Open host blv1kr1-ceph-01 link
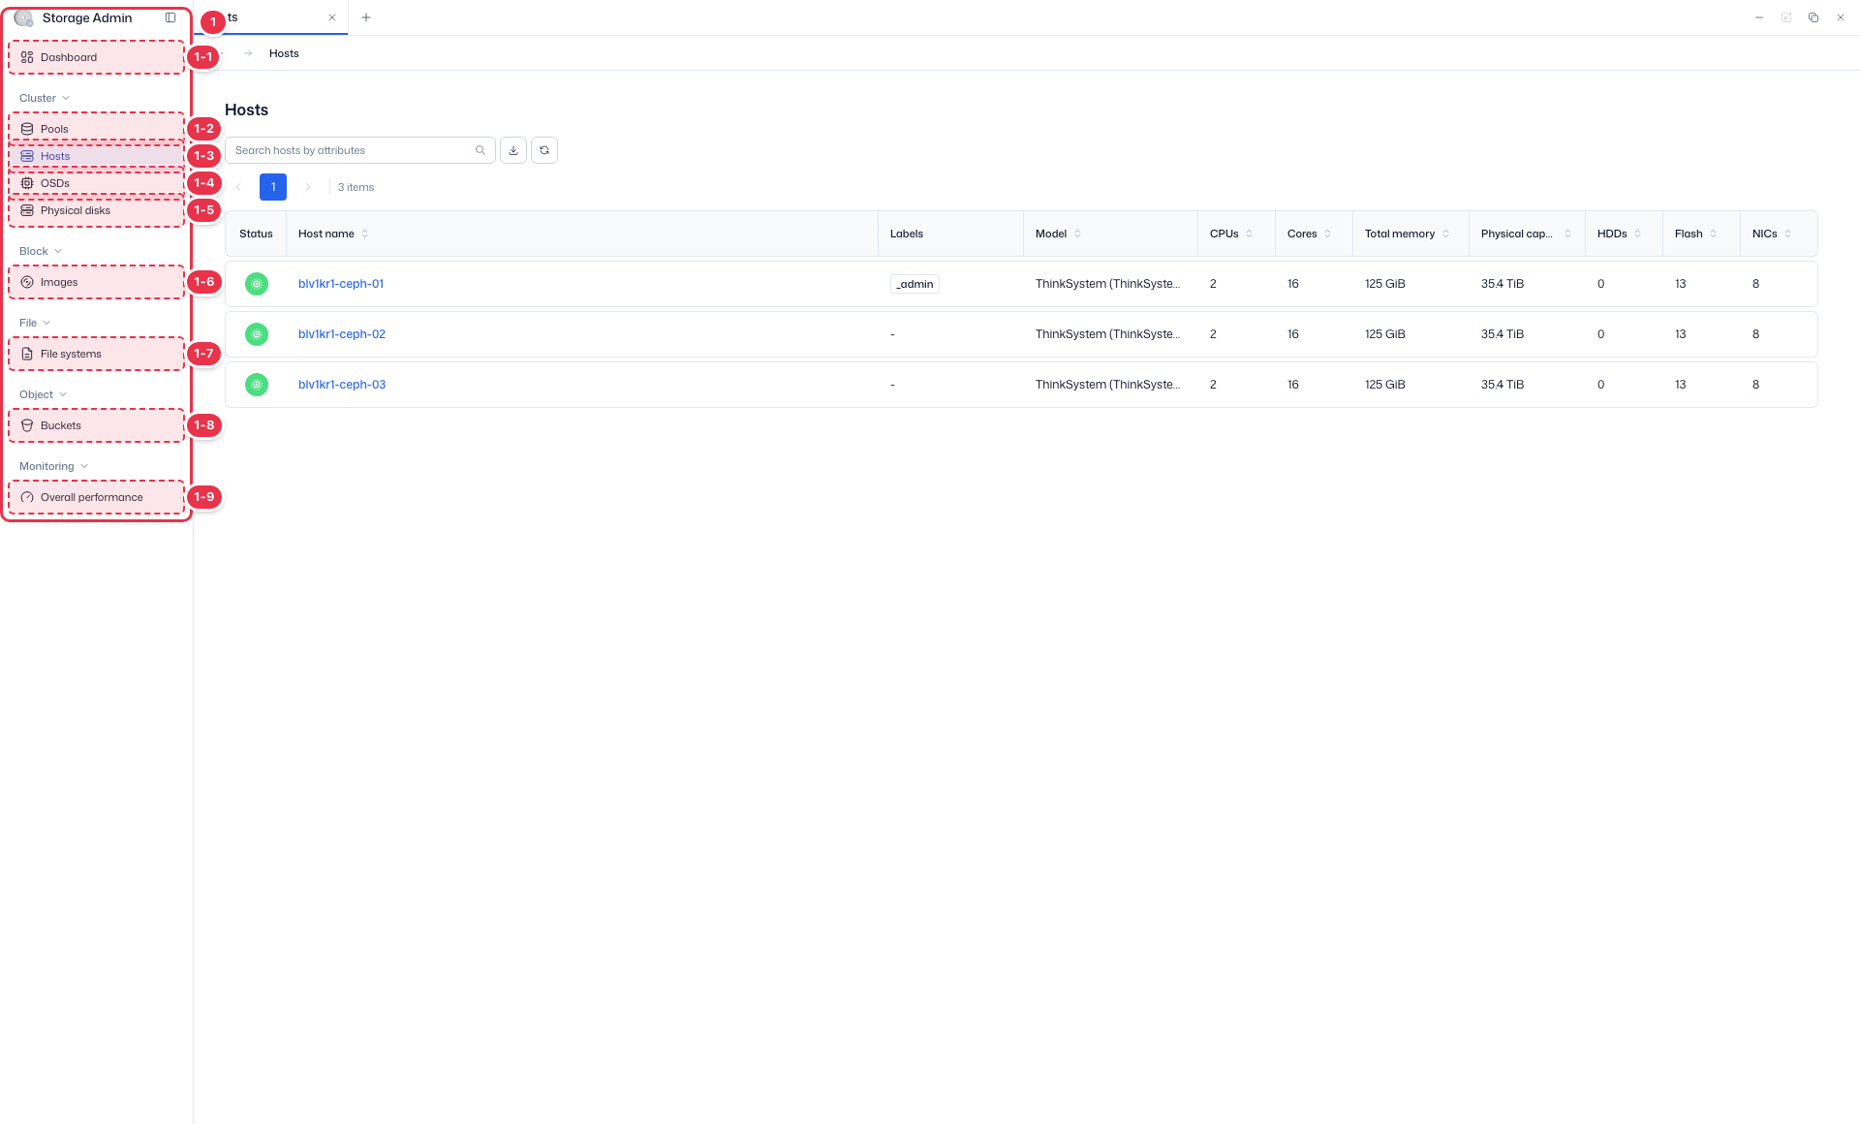 tap(341, 284)
